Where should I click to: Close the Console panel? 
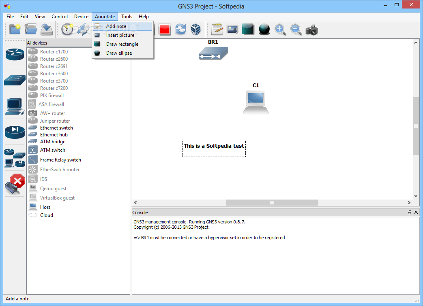[416, 212]
